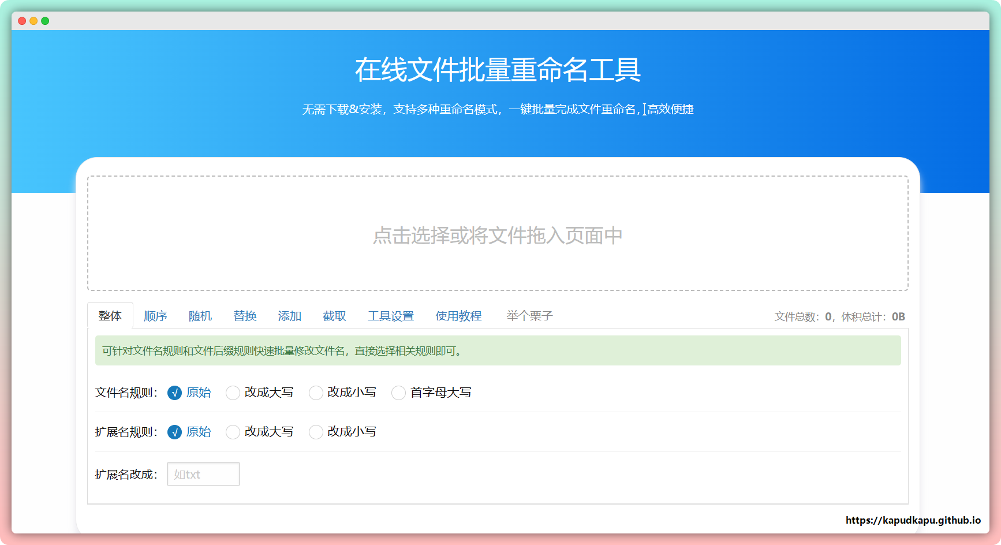Go to the 截取 tab
Image resolution: width=1001 pixels, height=545 pixels.
334,316
